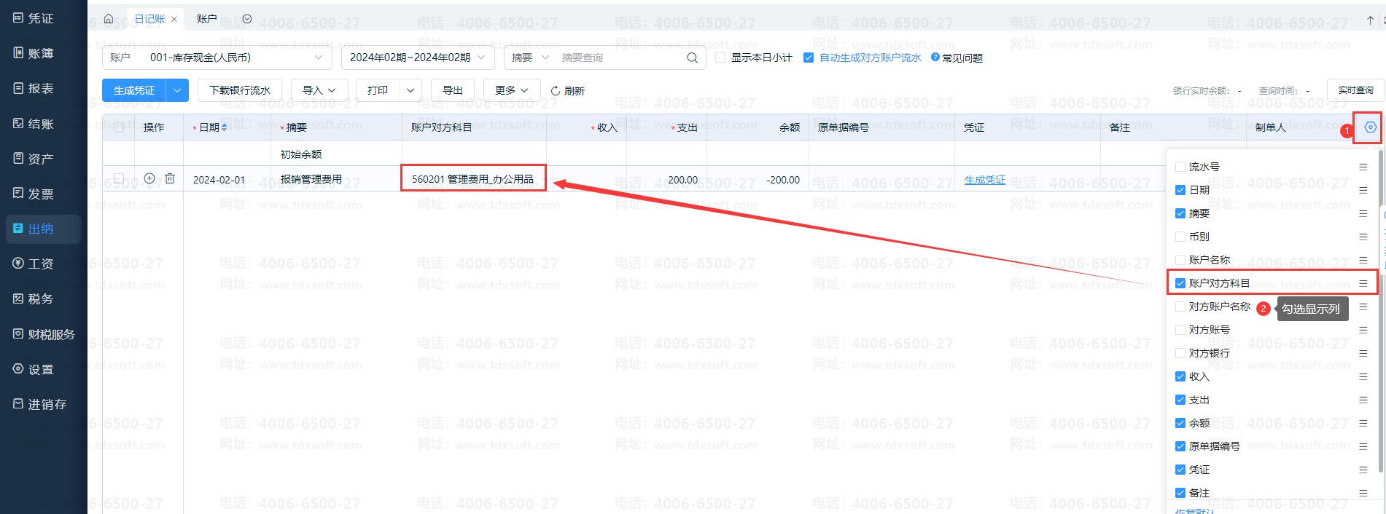
Task: Switch to the 账户 tab
Action: click(x=206, y=19)
